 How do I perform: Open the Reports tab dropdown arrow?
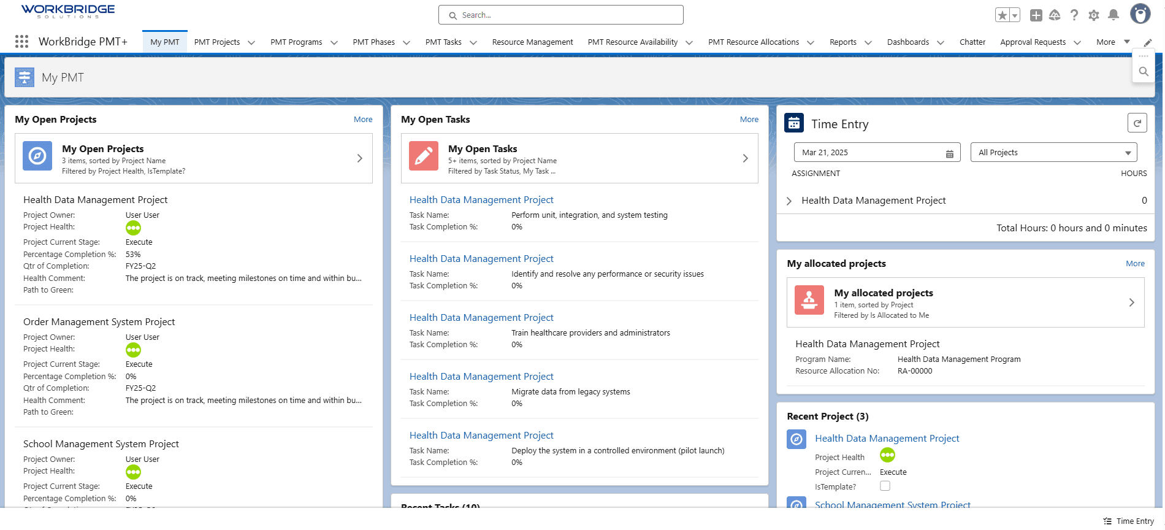pos(868,42)
